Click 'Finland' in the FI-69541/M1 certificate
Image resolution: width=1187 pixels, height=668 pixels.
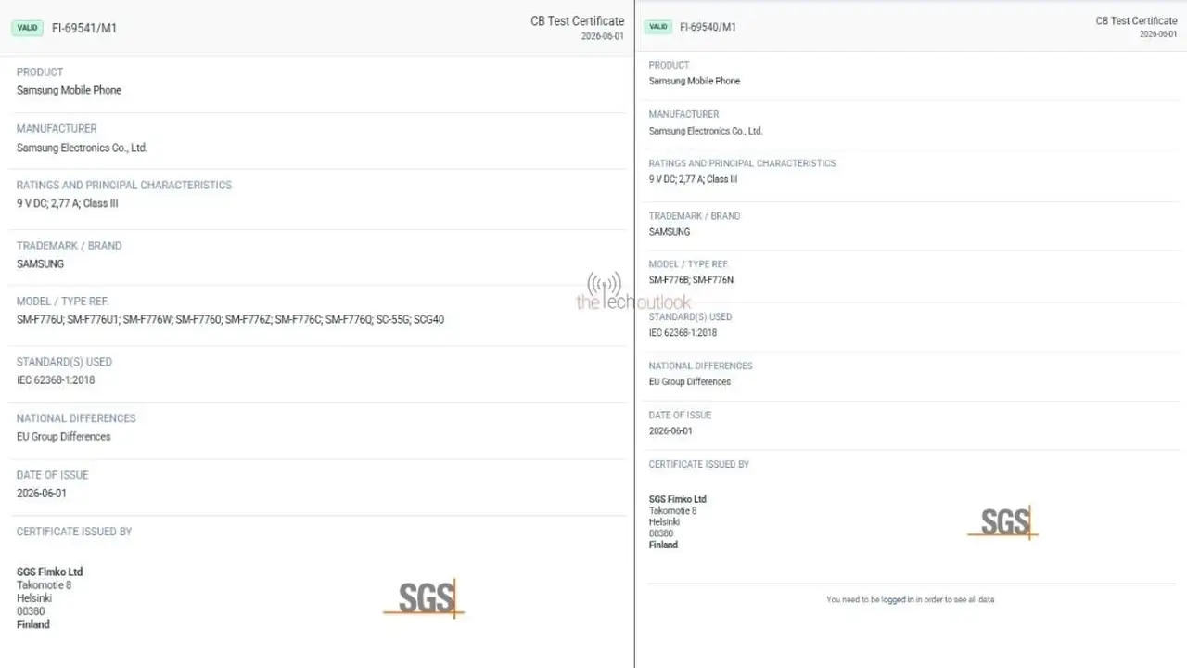click(33, 624)
